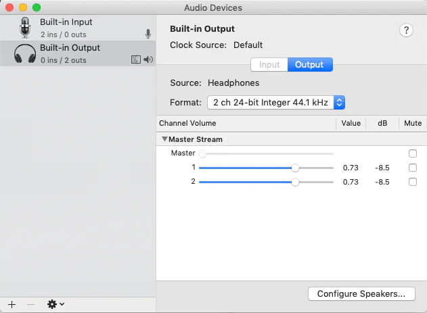Mute channel 2 checkbox
427x313 pixels.
413,182
